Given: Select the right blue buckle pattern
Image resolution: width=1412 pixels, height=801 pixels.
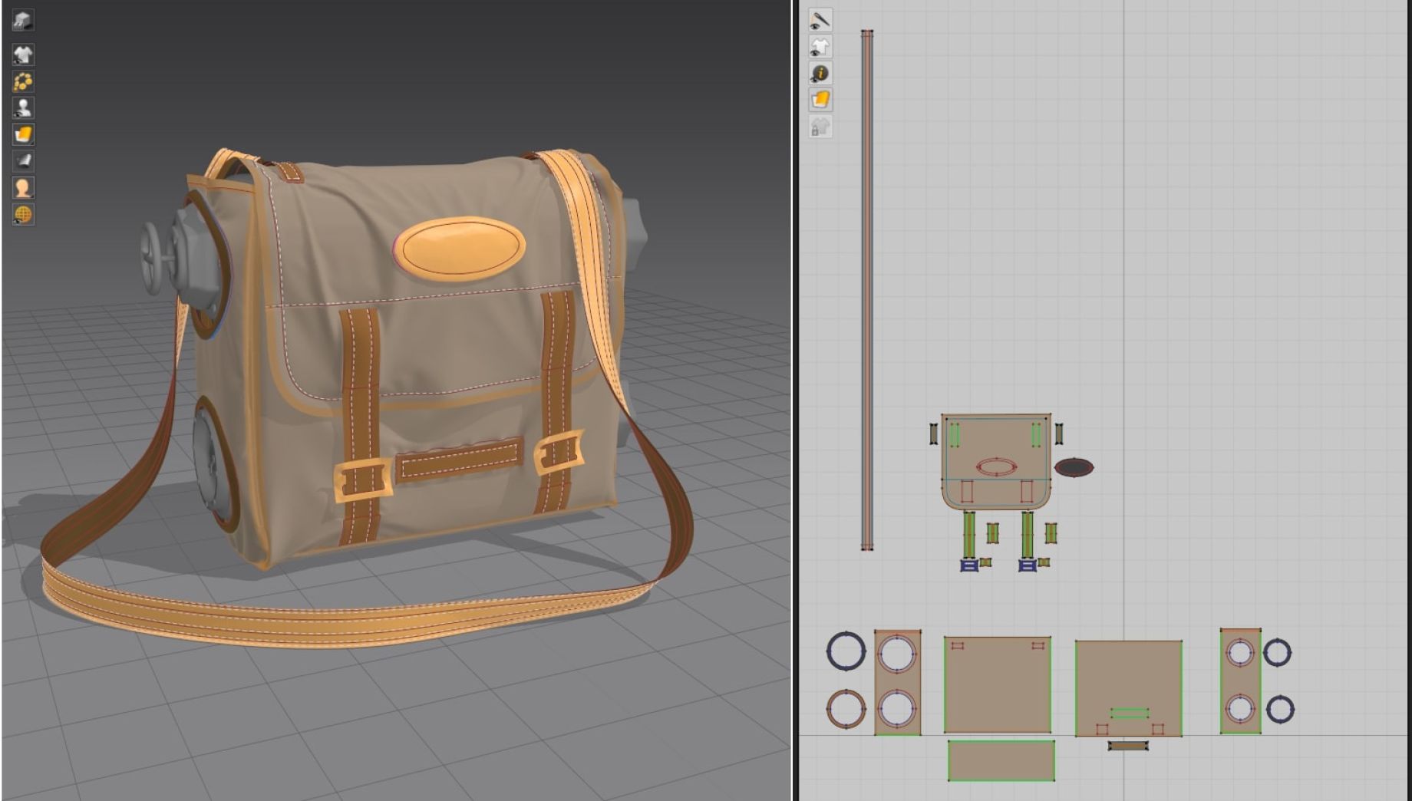Looking at the screenshot, I should tap(1028, 565).
